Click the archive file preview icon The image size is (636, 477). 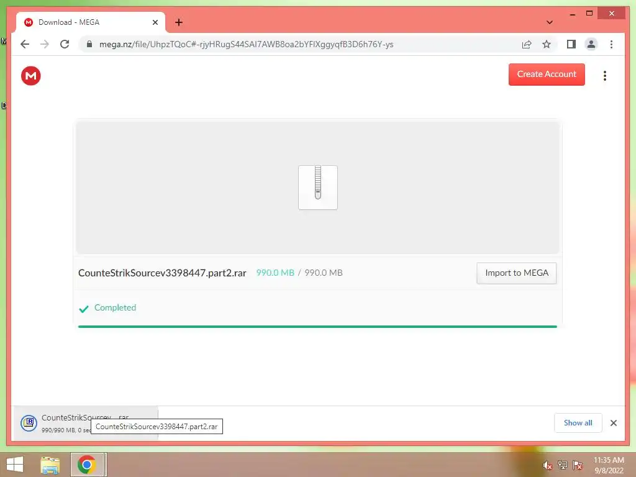click(x=318, y=188)
